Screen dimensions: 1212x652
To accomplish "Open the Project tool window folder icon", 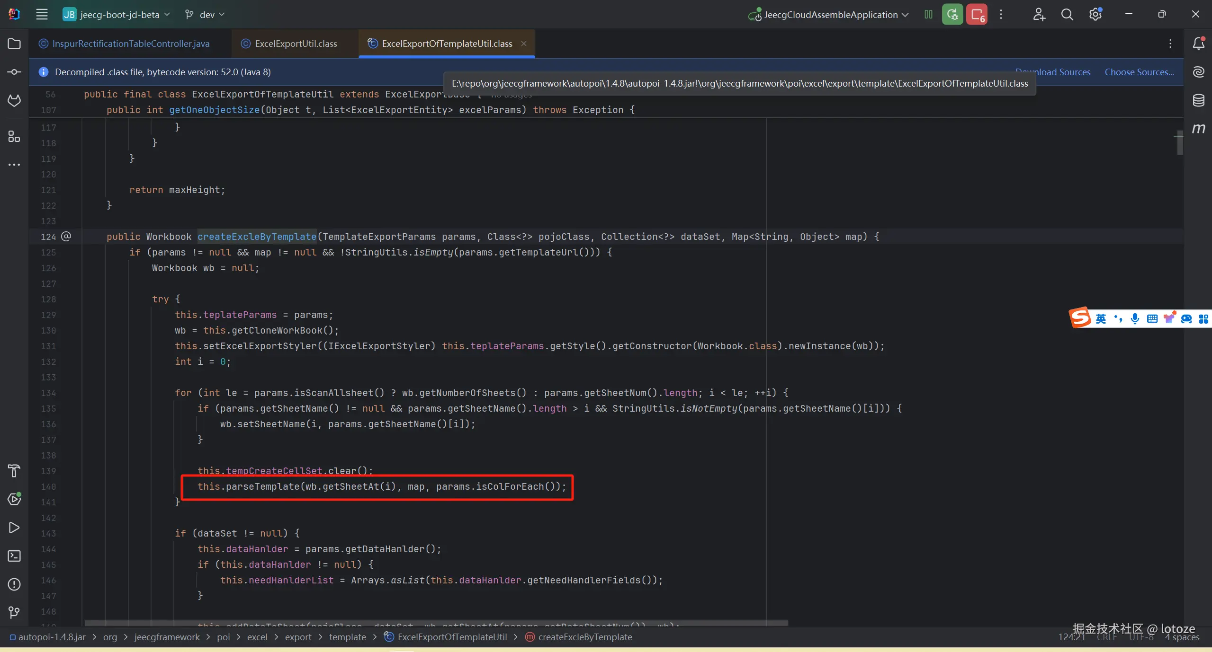I will (14, 44).
